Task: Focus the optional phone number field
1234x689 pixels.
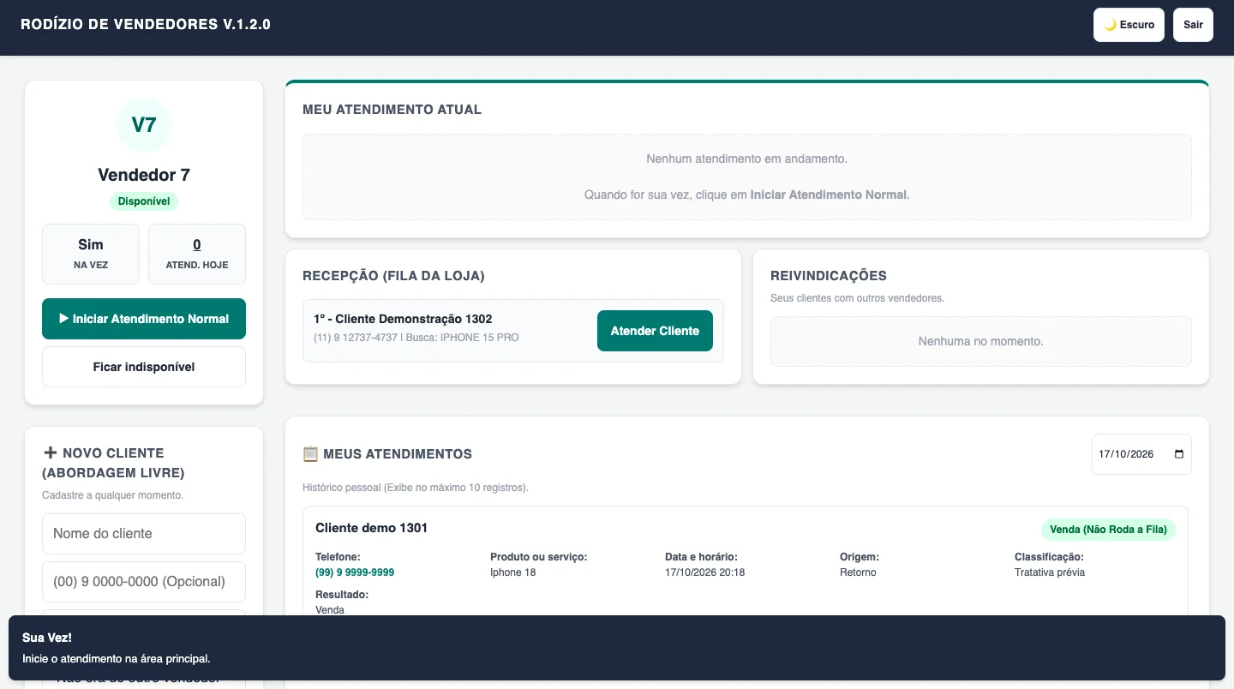Action: (144, 582)
